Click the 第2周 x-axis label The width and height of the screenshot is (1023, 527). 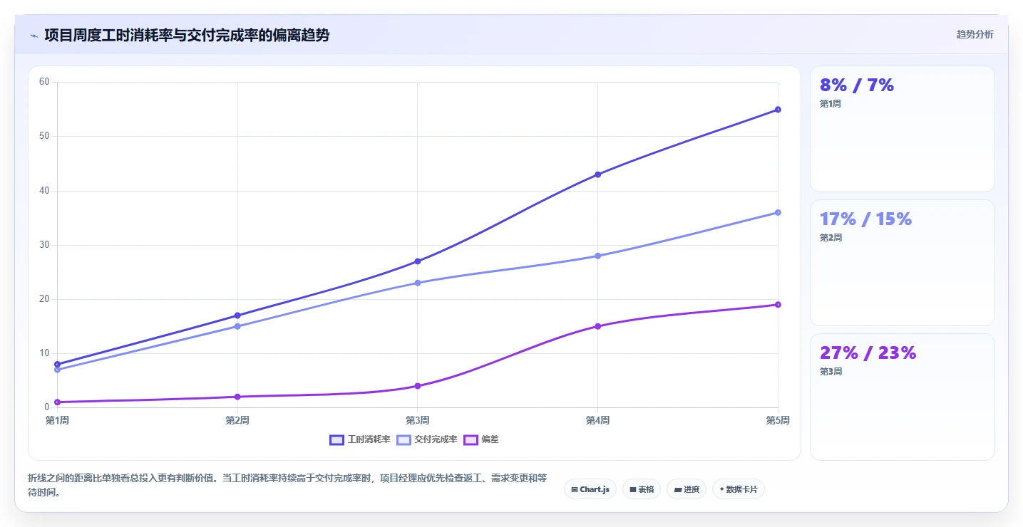[x=237, y=420]
